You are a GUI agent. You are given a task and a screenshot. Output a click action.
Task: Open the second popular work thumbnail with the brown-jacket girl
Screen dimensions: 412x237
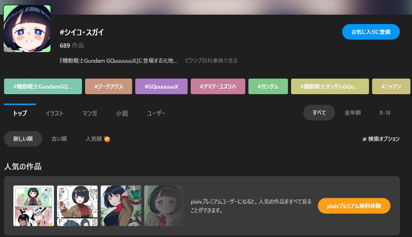pos(77,206)
